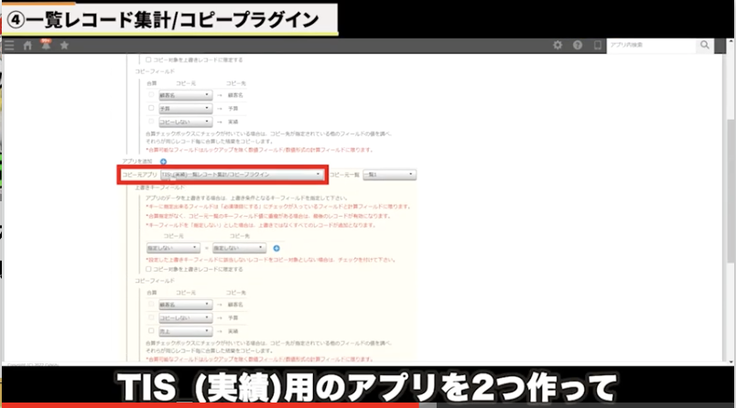The image size is (736, 408).
Task: Click the search magnifier button
Action: 704,45
